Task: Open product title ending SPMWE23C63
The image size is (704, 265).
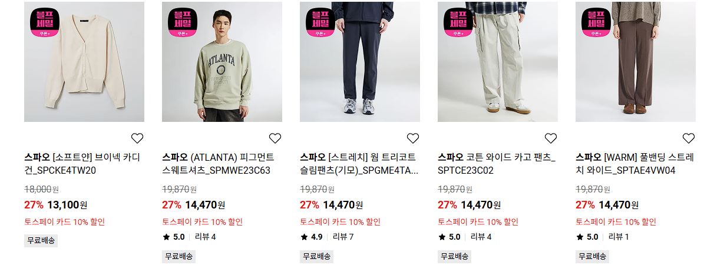Action: pyautogui.click(x=218, y=164)
